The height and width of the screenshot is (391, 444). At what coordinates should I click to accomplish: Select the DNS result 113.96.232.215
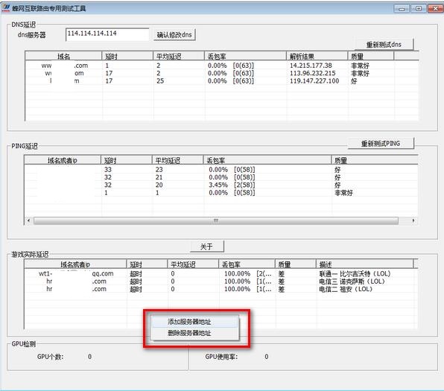coord(312,73)
